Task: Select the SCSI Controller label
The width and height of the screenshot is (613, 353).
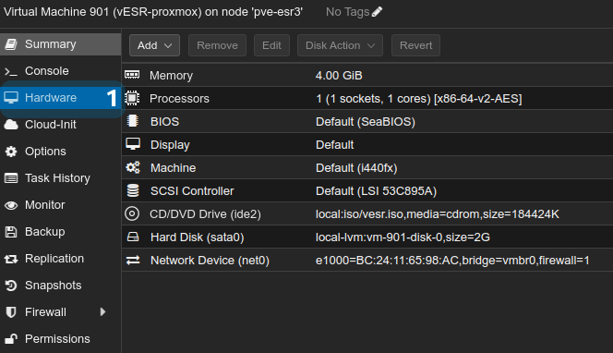Action: pos(192,191)
